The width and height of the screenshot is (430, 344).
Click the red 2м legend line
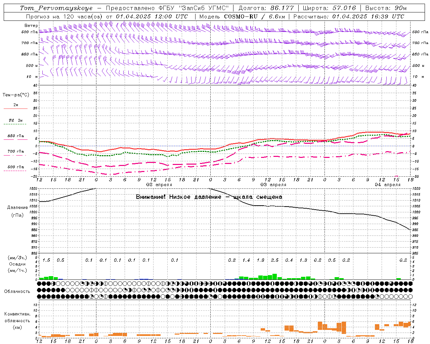(15, 109)
